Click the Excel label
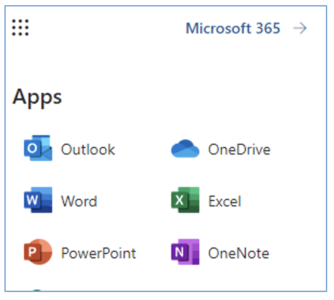This screenshot has width=334, height=300. pyautogui.click(x=225, y=201)
